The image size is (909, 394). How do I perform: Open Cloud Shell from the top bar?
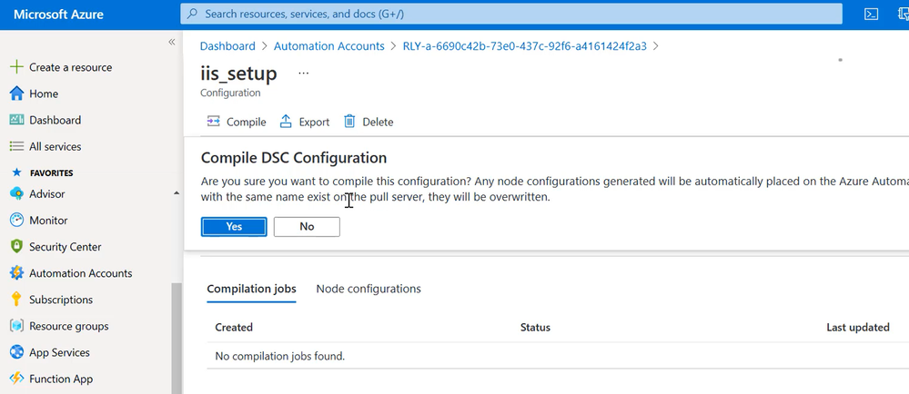click(872, 15)
